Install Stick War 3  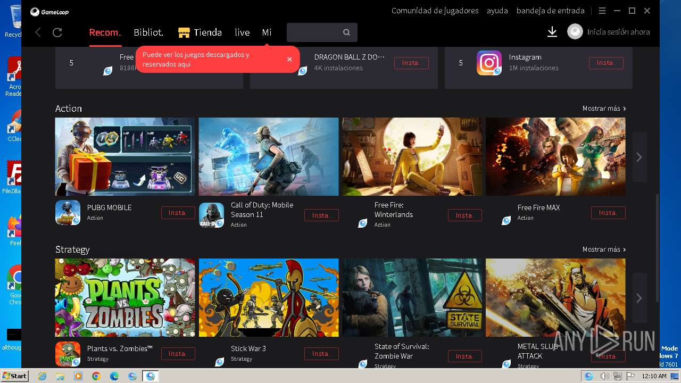click(321, 354)
